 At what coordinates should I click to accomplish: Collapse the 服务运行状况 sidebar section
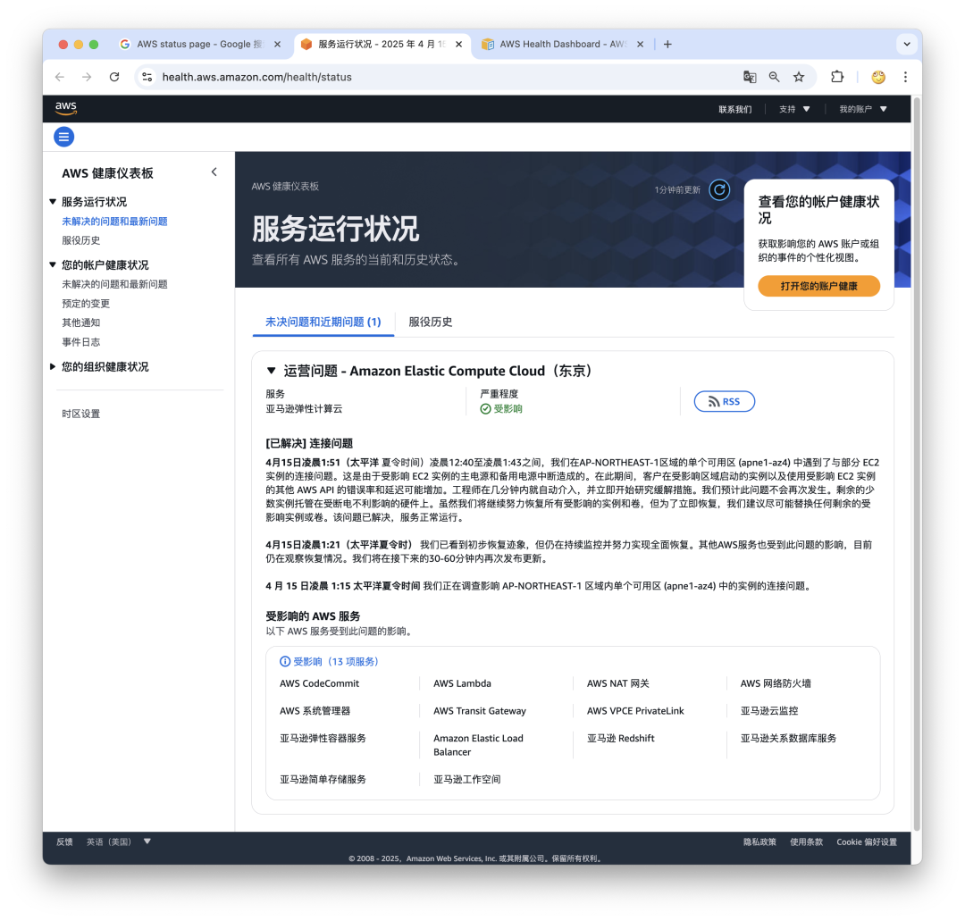tap(53, 202)
